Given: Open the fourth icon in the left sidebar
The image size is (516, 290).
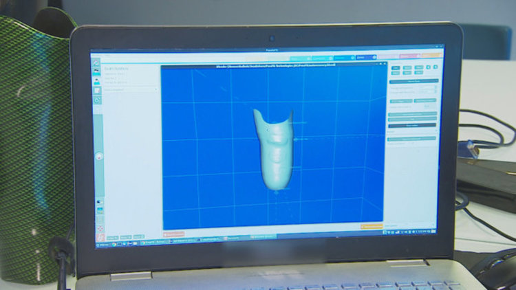Looking at the screenshot, I should pyautogui.click(x=97, y=90).
